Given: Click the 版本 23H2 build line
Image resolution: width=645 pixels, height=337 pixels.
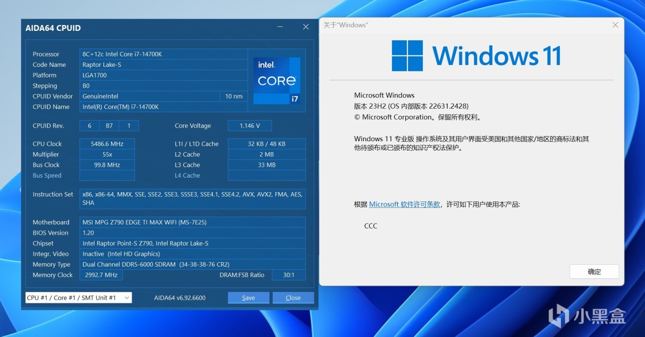Looking at the screenshot, I should [411, 106].
